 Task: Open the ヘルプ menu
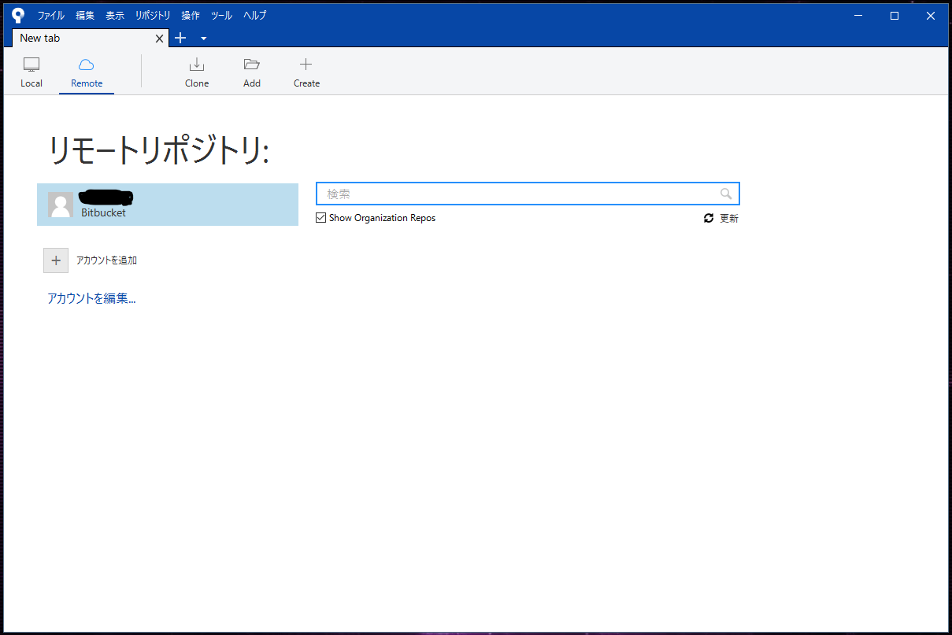coord(254,15)
